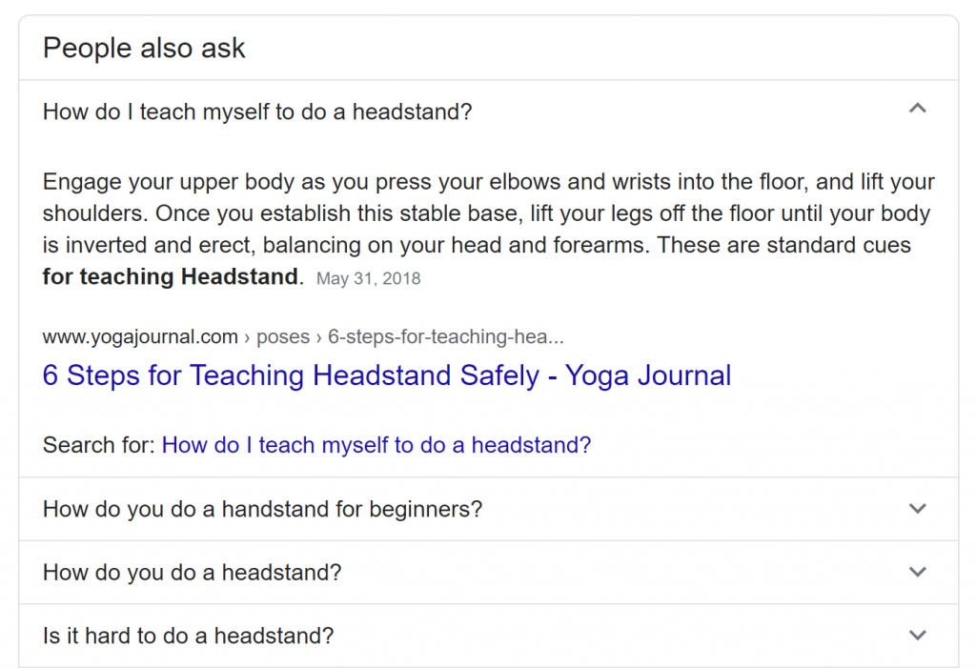Viewport: 976px width, 668px height.
Task: Expand chevron for "Is it hard to do a headstand?"
Action: click(917, 636)
